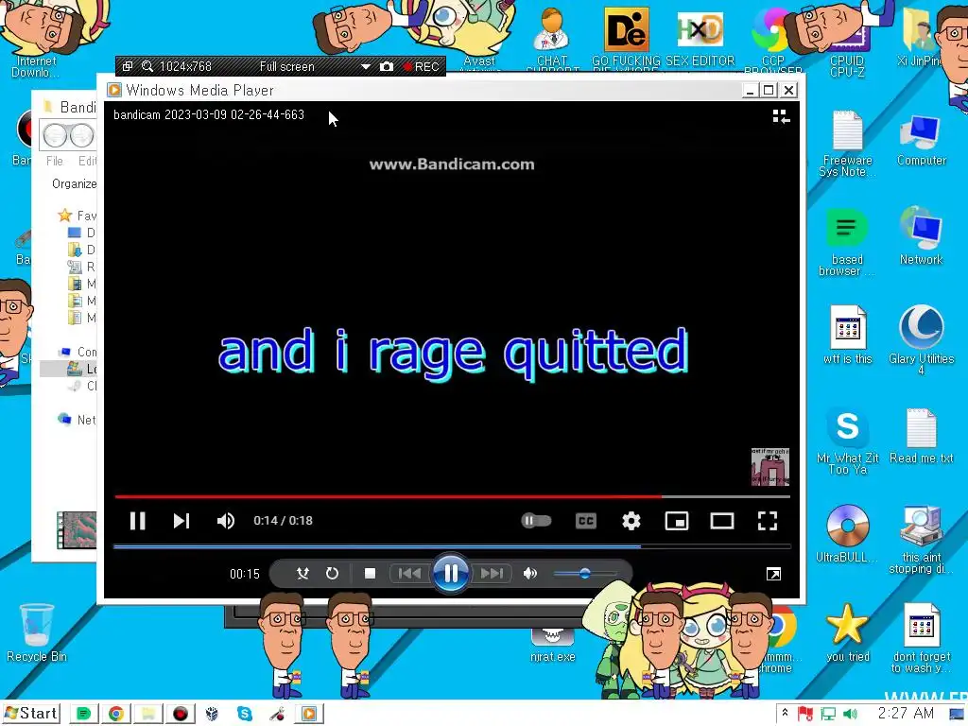Viewport: 968px width, 726px height.
Task: Open the based browser desktop icon
Action: 846,242
